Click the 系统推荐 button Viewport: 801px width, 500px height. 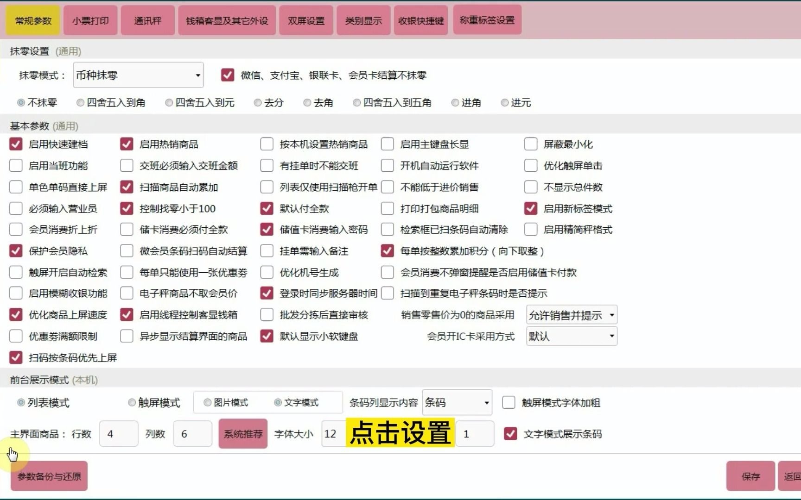click(x=243, y=434)
